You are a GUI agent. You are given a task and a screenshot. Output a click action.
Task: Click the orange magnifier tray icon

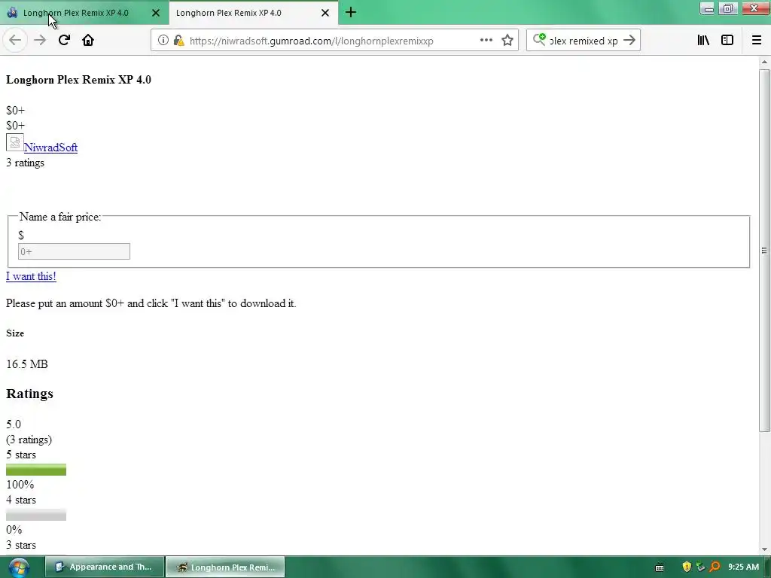[715, 567]
